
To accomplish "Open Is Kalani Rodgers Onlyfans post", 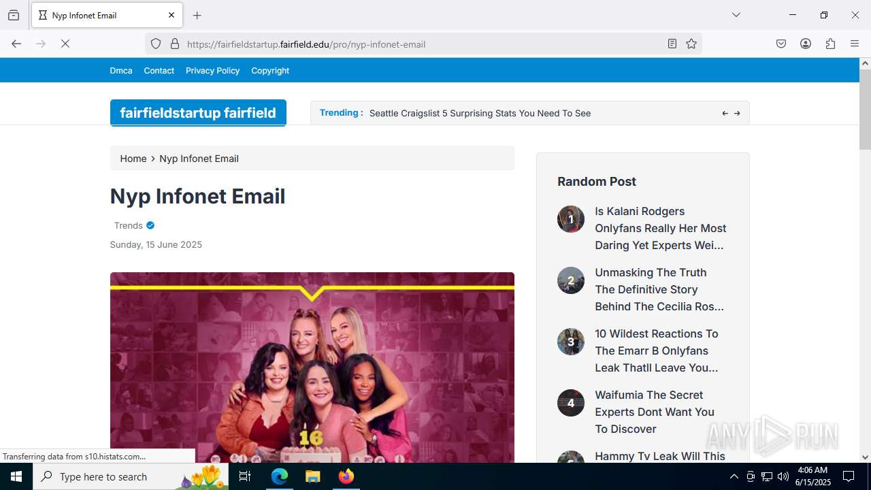I will (660, 228).
